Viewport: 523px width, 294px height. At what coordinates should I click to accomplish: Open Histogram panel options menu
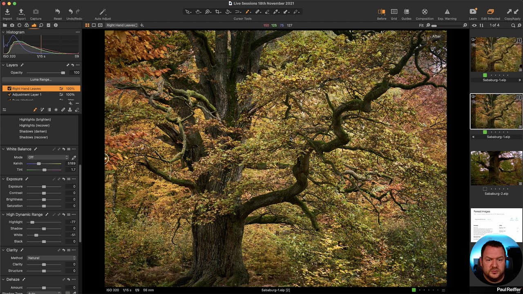[x=77, y=32]
